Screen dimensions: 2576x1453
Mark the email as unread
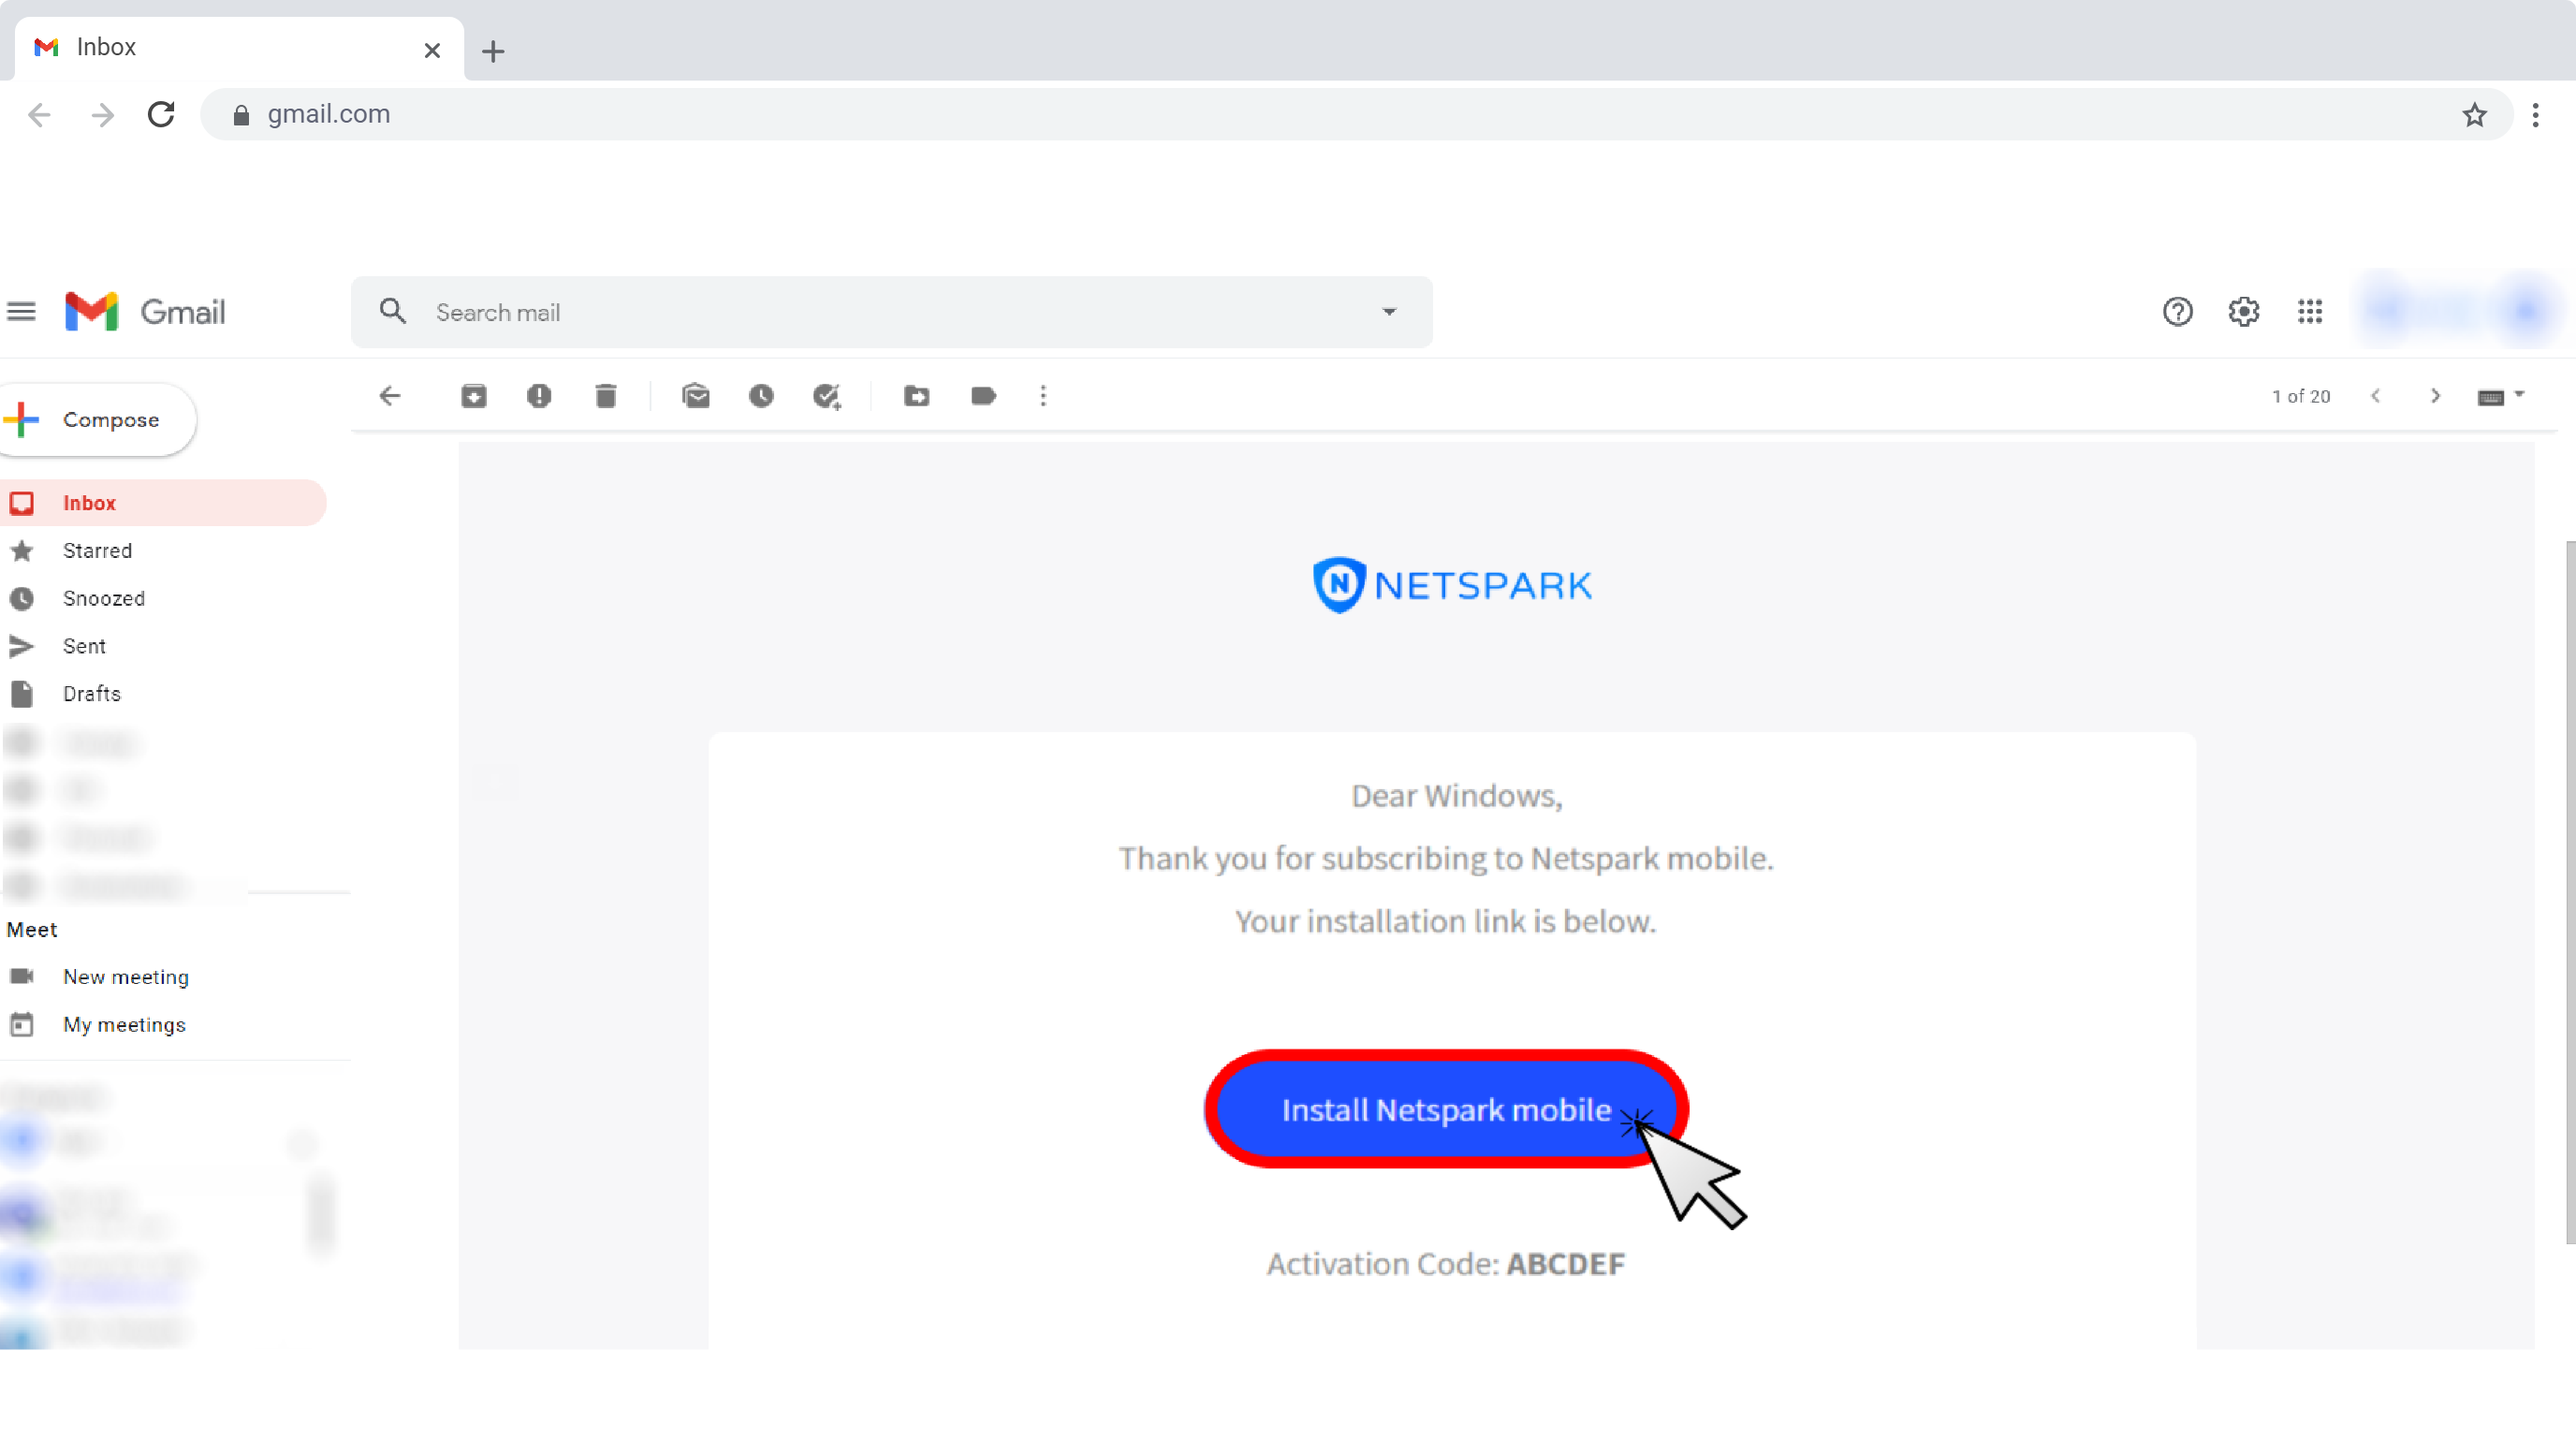click(x=697, y=396)
